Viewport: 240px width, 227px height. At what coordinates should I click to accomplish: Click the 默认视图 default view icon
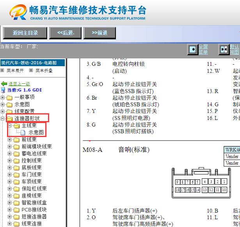pyautogui.click(x=224, y=49)
